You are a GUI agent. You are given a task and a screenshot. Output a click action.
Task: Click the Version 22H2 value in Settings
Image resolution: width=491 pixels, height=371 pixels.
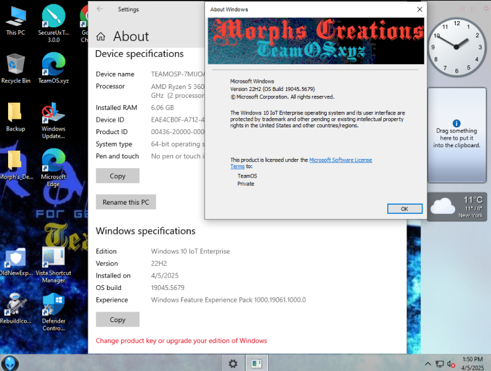(159, 263)
